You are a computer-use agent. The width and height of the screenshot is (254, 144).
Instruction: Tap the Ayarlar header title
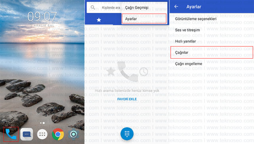pyautogui.click(x=194, y=7)
